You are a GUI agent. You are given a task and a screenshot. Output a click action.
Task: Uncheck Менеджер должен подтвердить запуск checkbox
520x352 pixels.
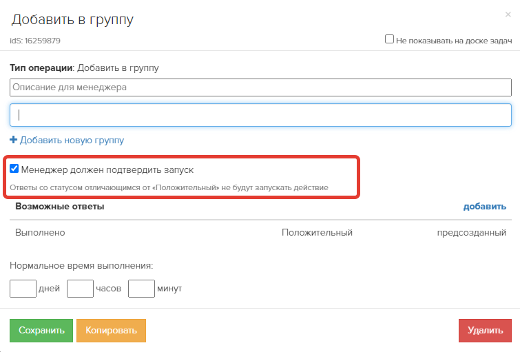[14, 169]
